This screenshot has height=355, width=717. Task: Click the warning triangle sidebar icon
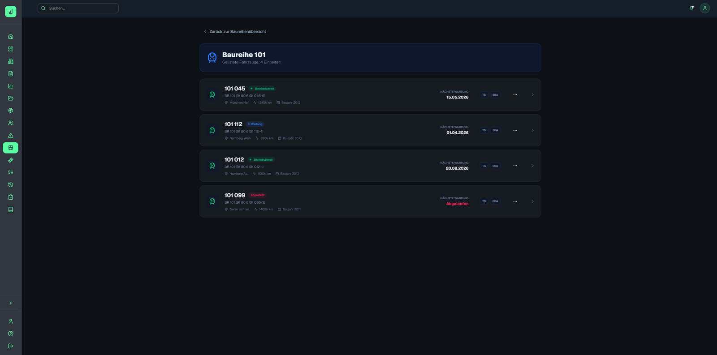point(11,135)
